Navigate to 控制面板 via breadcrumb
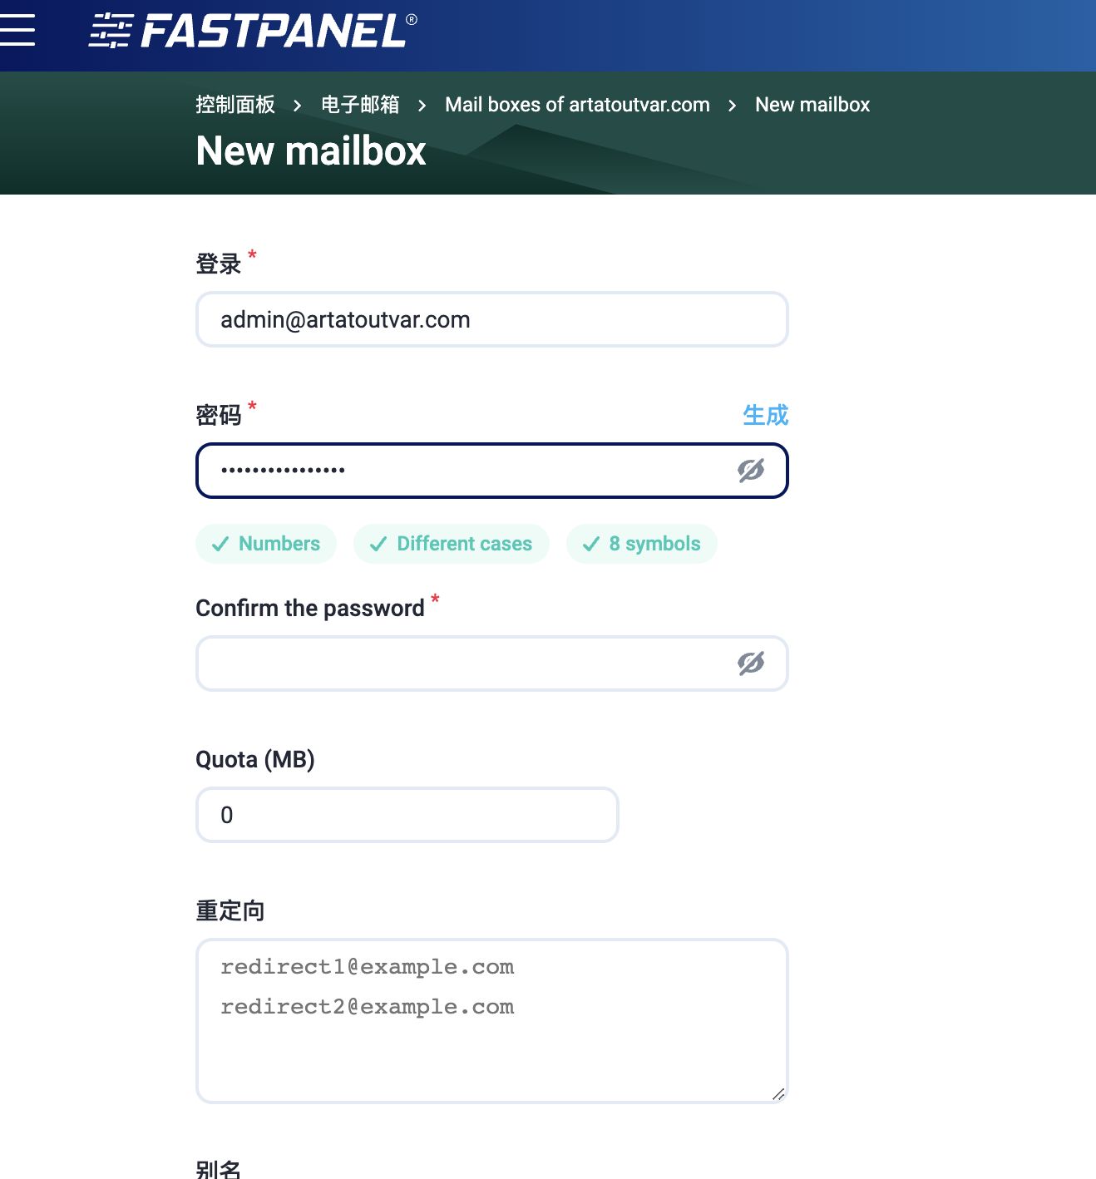This screenshot has width=1096, height=1179. [x=235, y=105]
